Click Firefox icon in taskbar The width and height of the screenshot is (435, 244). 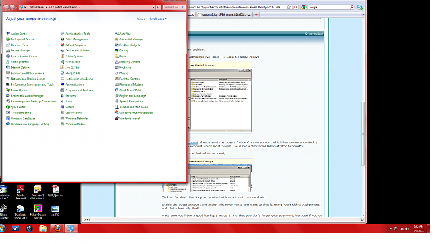57,228
